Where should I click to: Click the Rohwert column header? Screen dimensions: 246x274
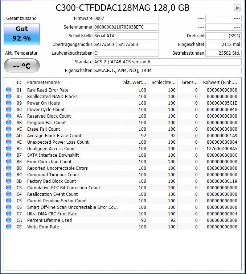[220, 82]
